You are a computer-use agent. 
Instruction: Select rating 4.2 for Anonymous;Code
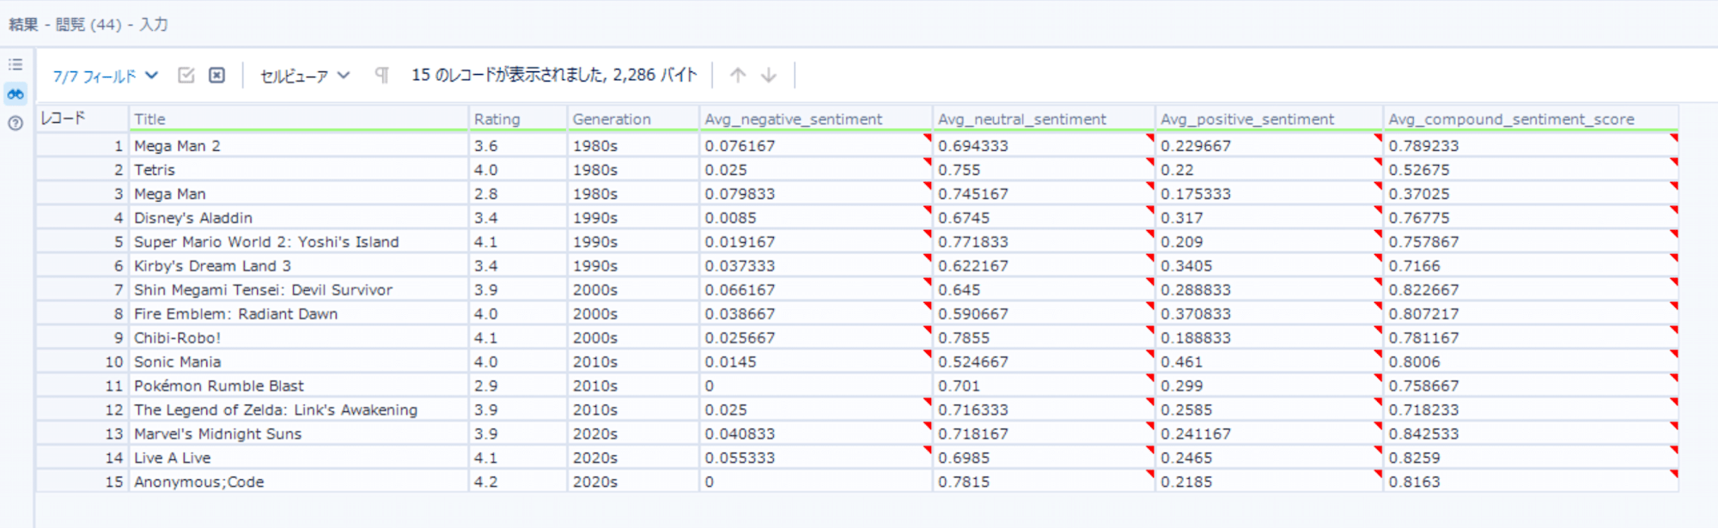pos(518,482)
